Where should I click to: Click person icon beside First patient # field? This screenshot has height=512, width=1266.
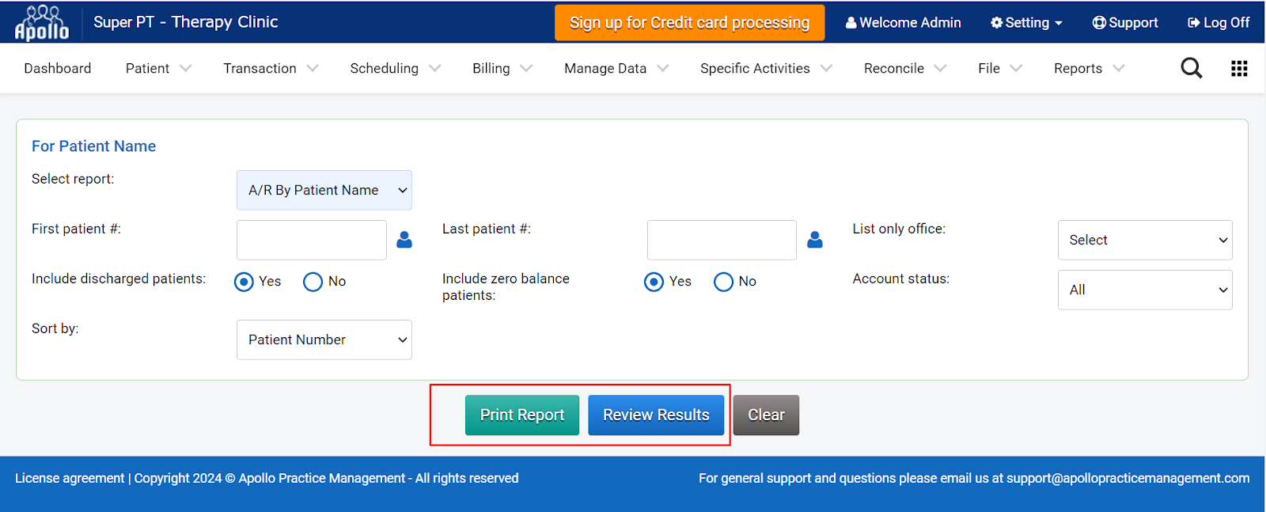tap(404, 240)
